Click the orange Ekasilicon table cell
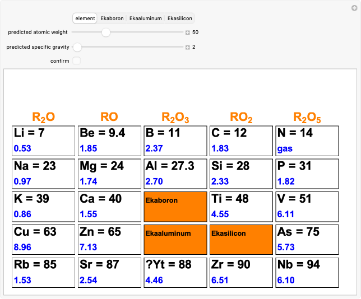The image size is (361, 299). (x=241, y=240)
